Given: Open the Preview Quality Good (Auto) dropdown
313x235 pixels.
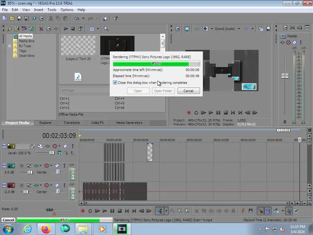Looking at the screenshot, I should [x=239, y=29].
